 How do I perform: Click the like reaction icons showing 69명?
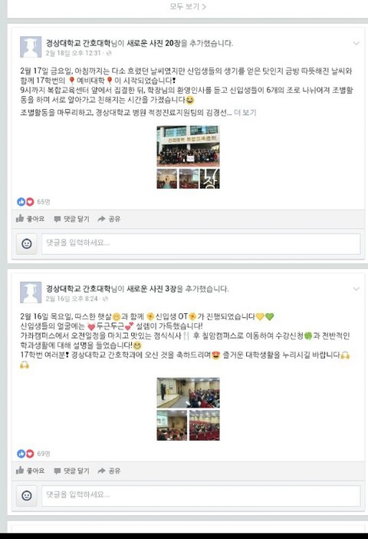tap(25, 454)
